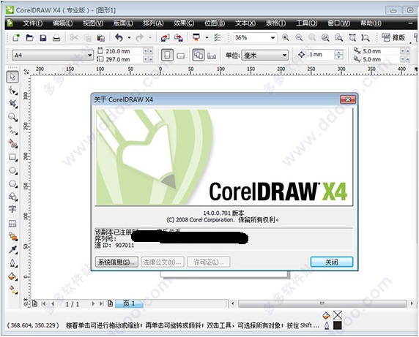Click the Undo arrow
This screenshot has height=337, width=419.
click(119, 37)
